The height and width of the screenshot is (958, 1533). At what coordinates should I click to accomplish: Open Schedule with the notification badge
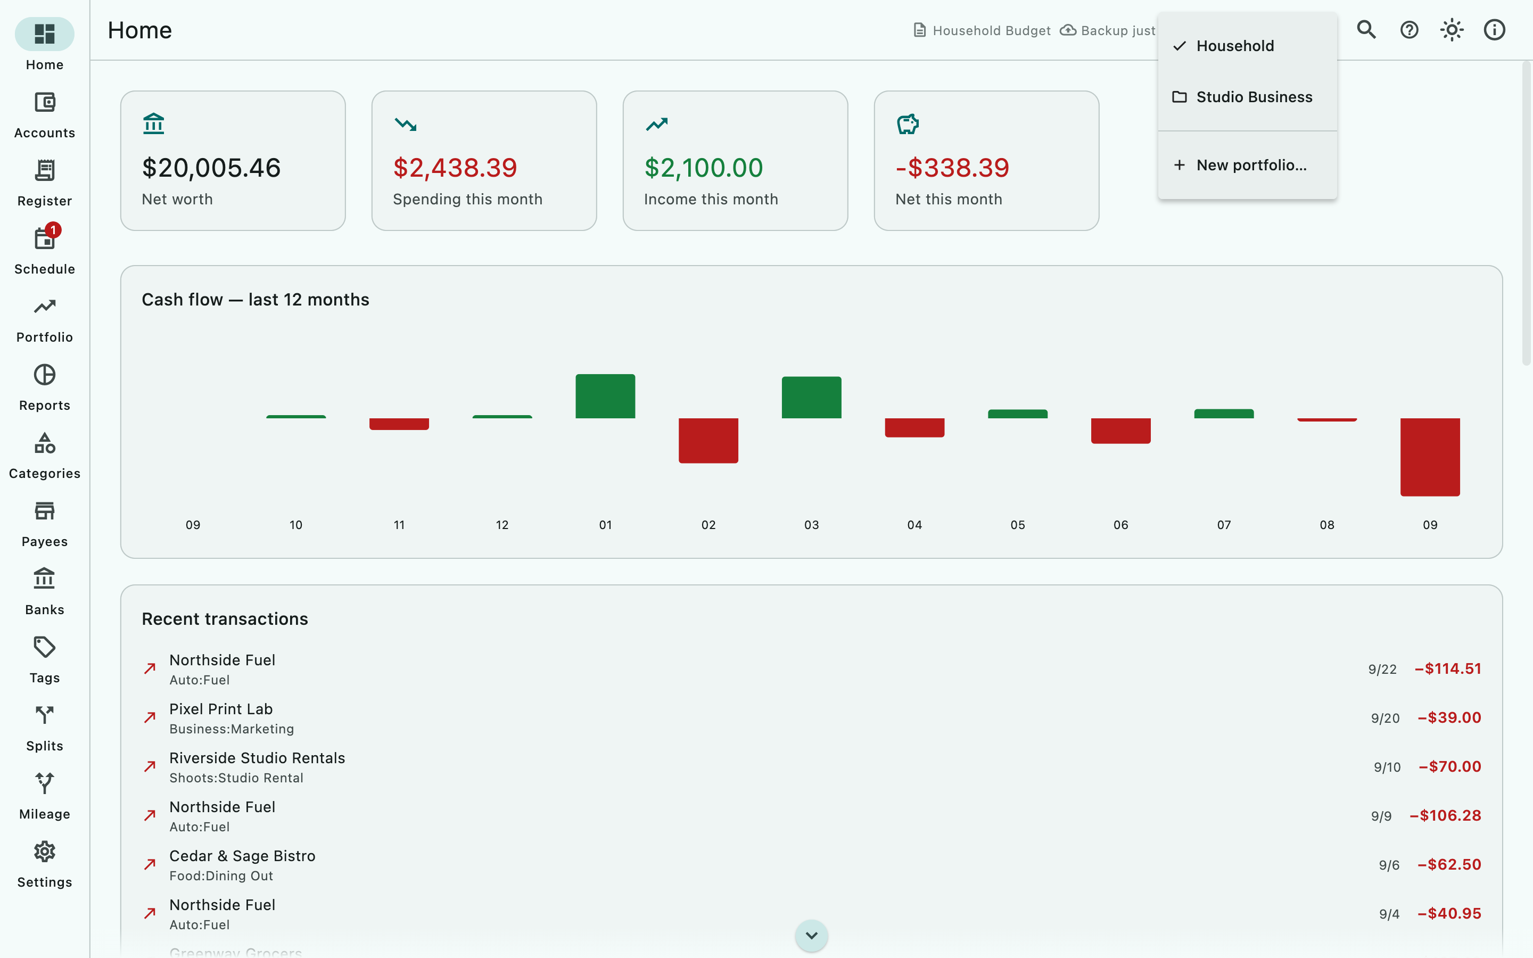pyautogui.click(x=44, y=252)
